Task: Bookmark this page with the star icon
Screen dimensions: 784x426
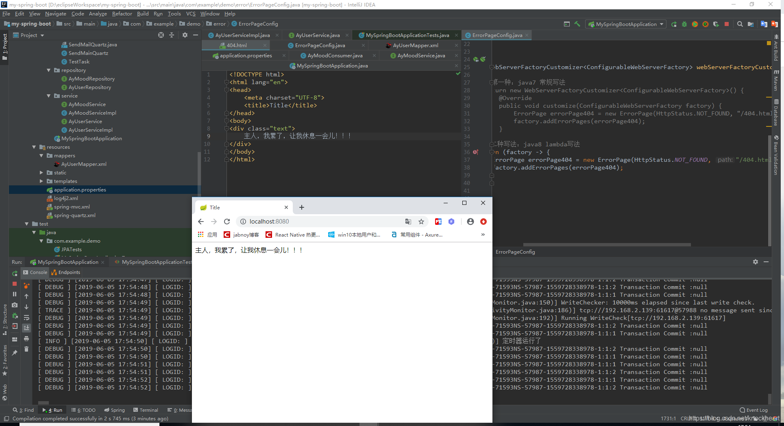Action: pos(421,222)
